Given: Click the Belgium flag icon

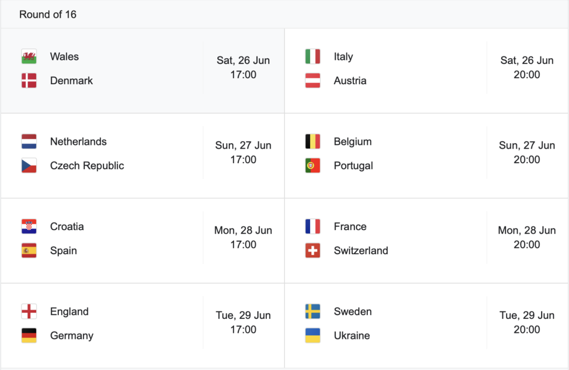Looking at the screenshot, I should 313,141.
